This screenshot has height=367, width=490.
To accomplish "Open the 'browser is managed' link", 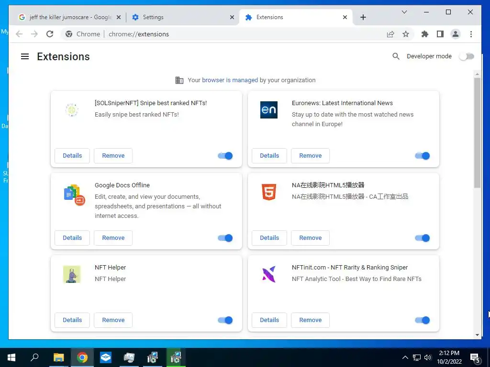I will [x=230, y=80].
